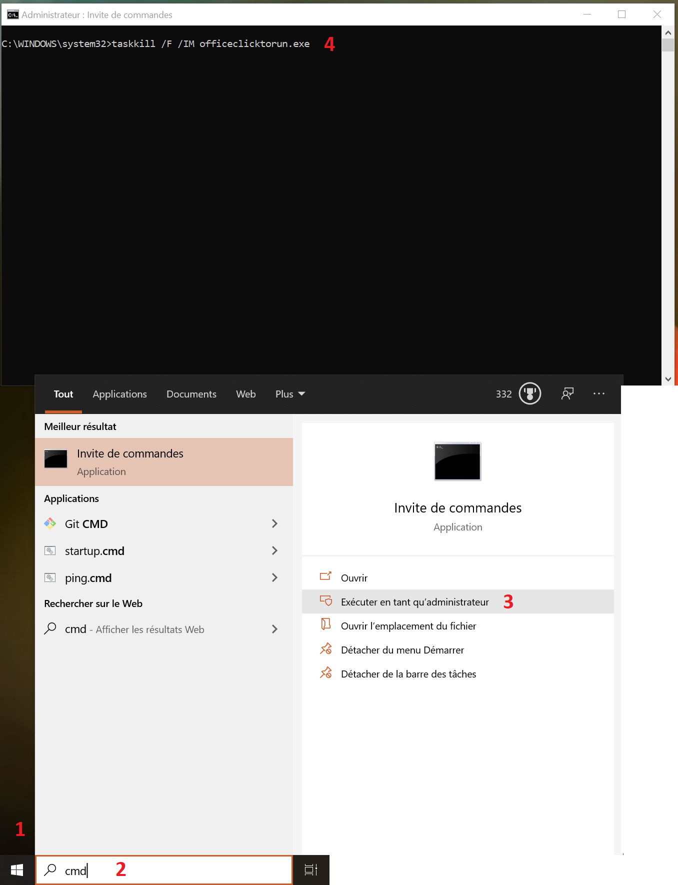
Task: Click the command prompt title bar icon
Action: [12, 14]
